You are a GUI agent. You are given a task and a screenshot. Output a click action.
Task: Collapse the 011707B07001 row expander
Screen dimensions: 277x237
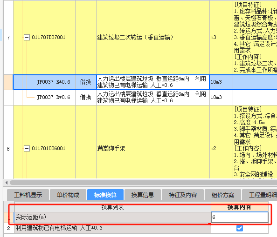coord(27,37)
